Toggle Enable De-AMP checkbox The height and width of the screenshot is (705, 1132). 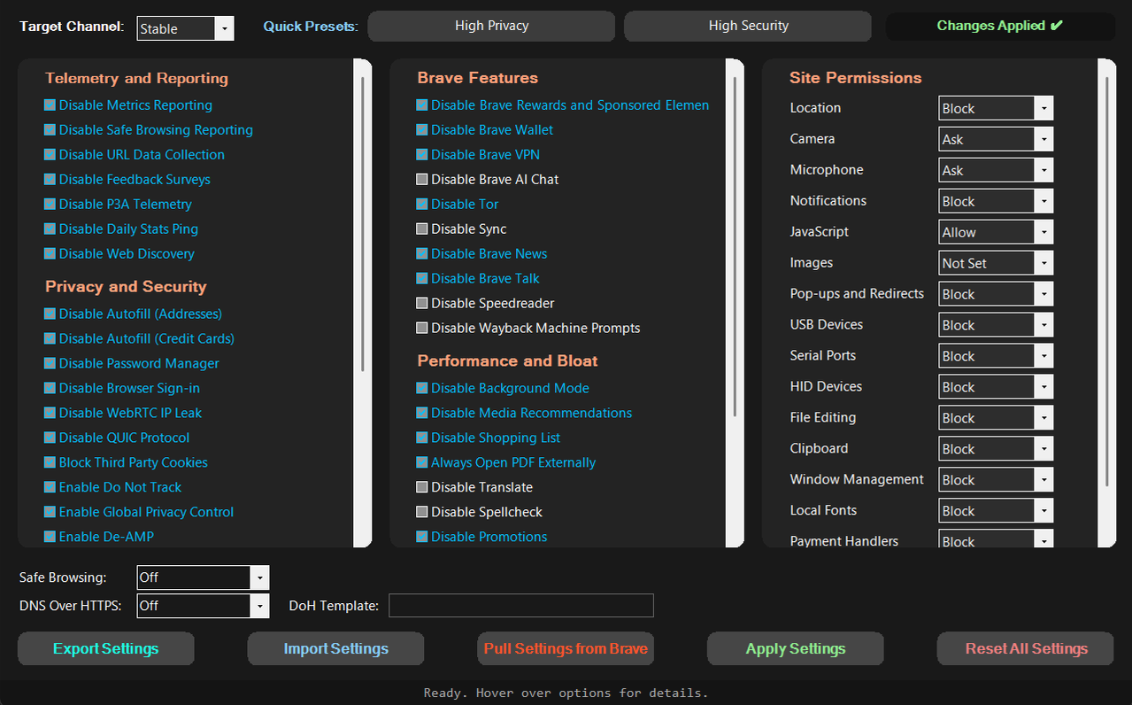[x=99, y=538]
